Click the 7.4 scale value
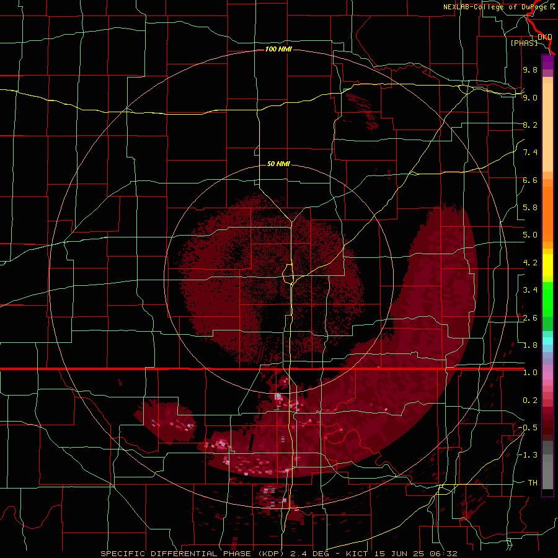 pyautogui.click(x=530, y=153)
